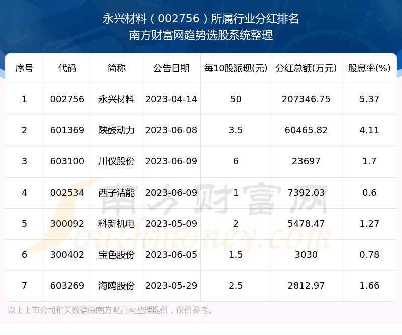Click the title 永兴材料(002756)所属行业分红排名

(201, 19)
